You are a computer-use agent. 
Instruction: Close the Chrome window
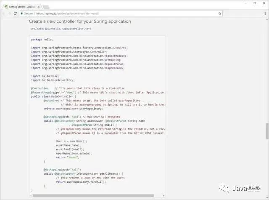pos(264,3)
